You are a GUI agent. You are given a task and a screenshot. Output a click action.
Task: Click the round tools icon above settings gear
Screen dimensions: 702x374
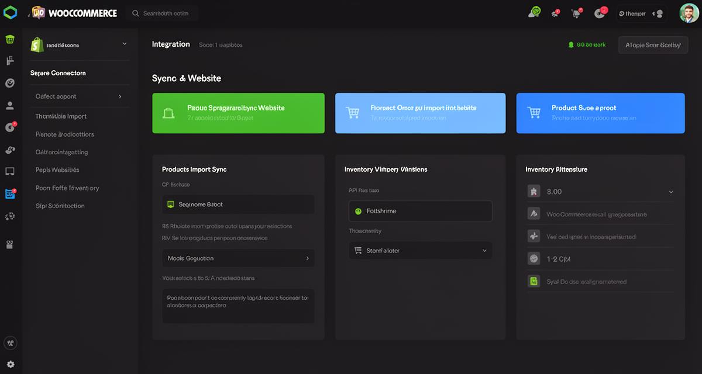tap(10, 343)
